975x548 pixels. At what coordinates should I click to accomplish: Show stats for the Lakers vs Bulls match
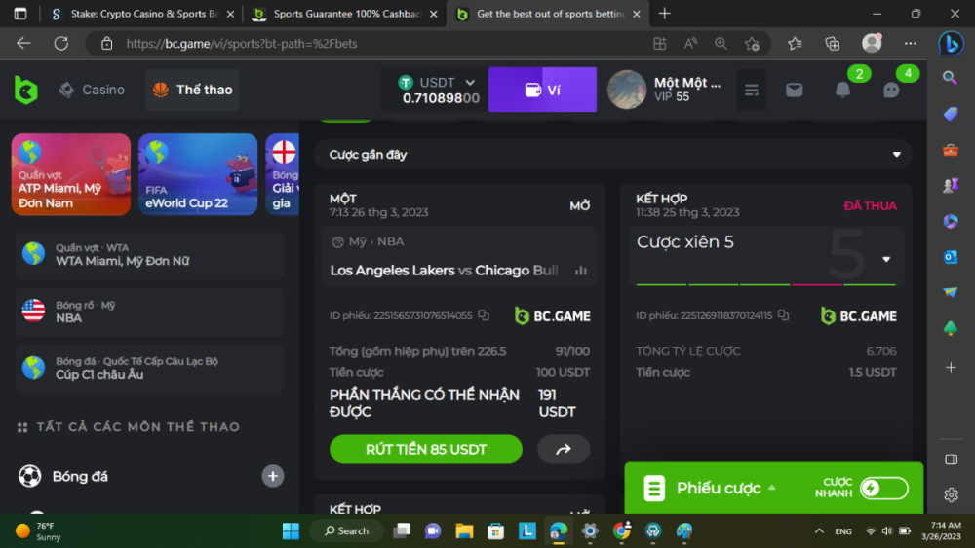(x=581, y=271)
